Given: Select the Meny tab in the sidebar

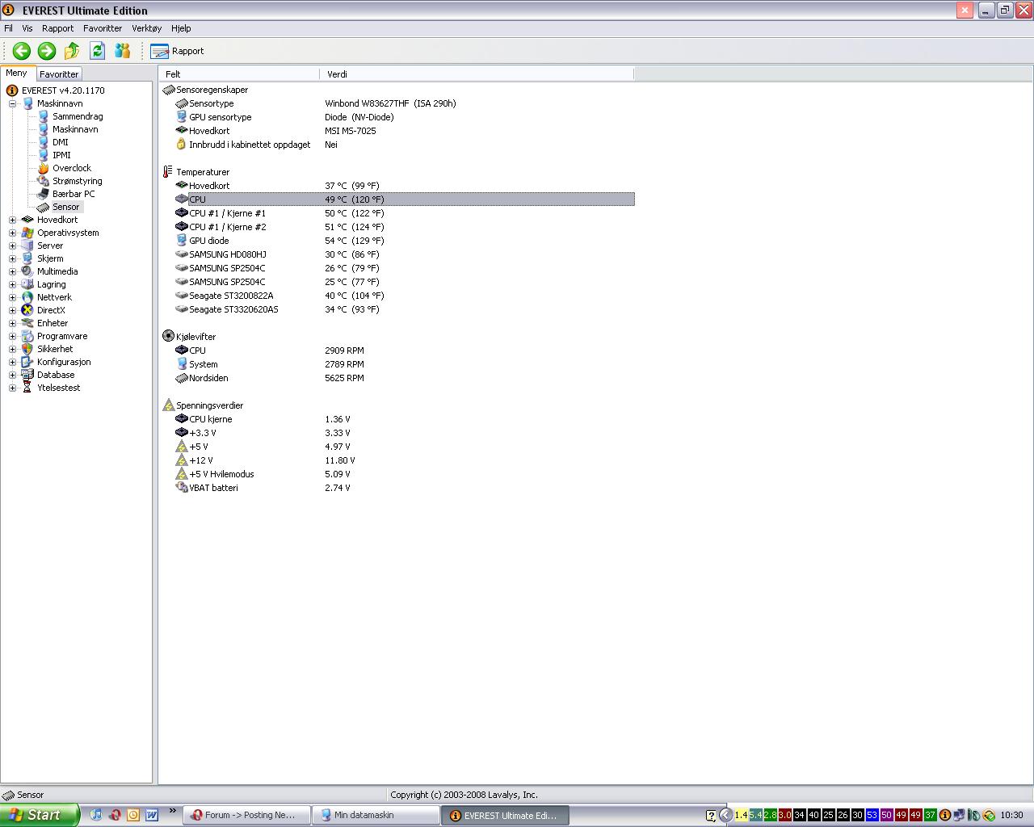Looking at the screenshot, I should click(x=17, y=73).
